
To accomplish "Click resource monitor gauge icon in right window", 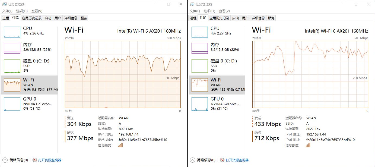I will coord(222,160).
